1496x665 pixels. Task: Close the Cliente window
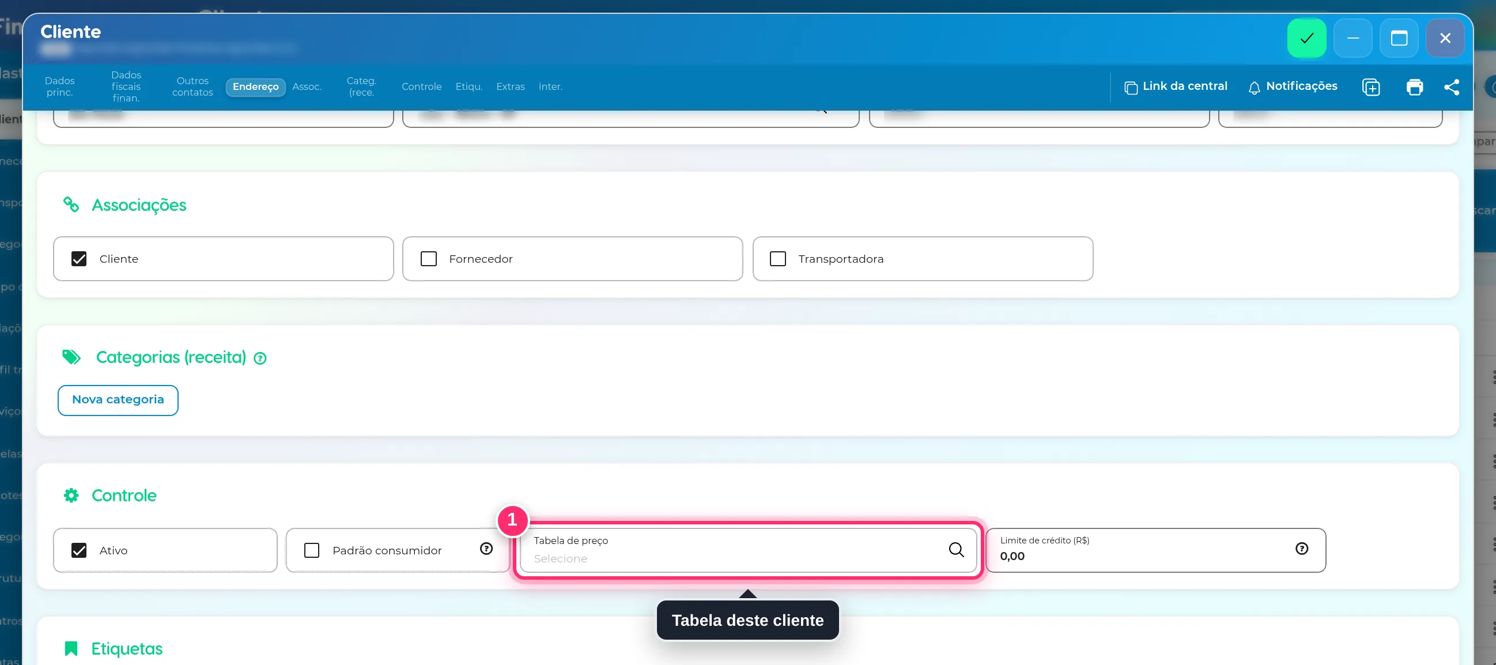coord(1445,39)
